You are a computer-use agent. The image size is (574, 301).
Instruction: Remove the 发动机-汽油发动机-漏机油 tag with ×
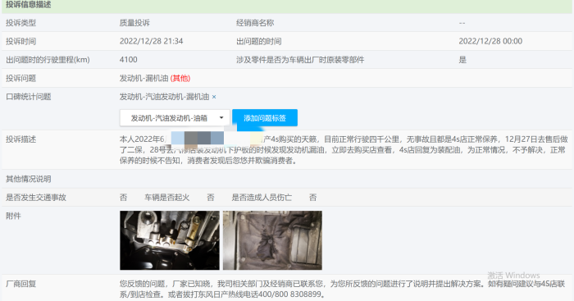(214, 97)
